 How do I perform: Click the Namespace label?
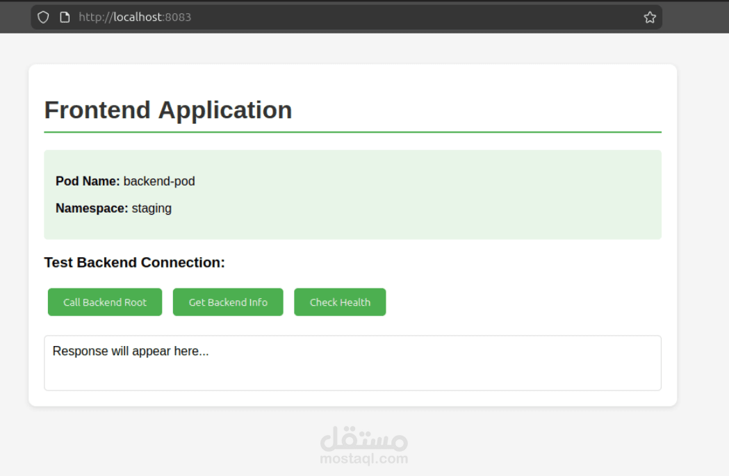(x=92, y=208)
